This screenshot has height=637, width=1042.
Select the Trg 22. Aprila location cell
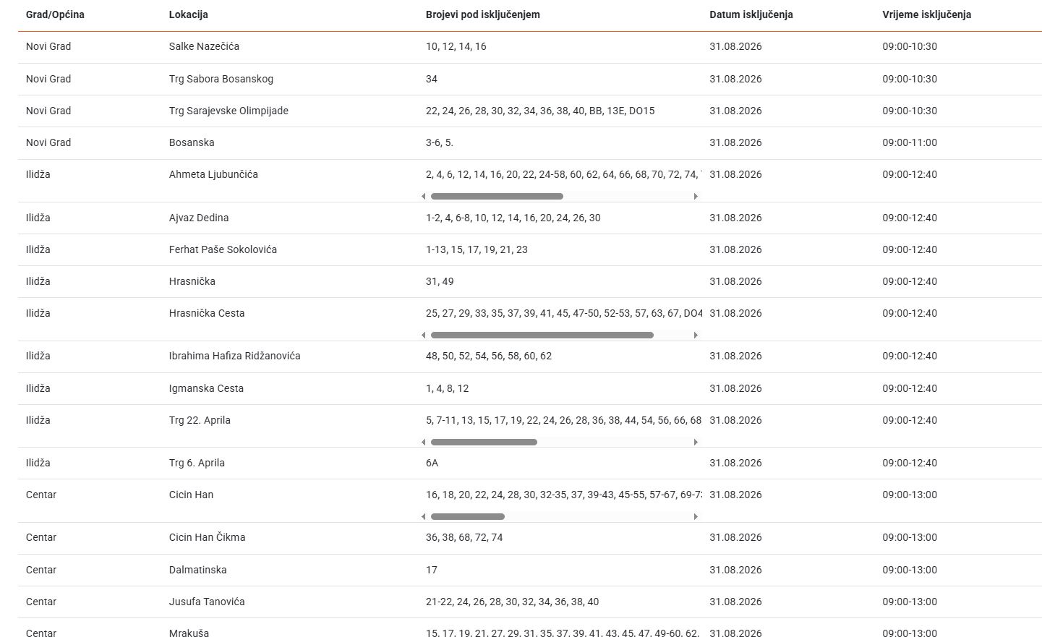pos(200,420)
